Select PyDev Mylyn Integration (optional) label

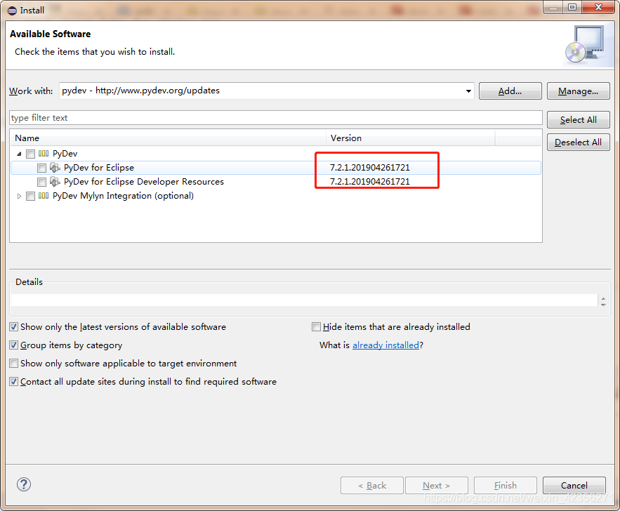point(123,196)
